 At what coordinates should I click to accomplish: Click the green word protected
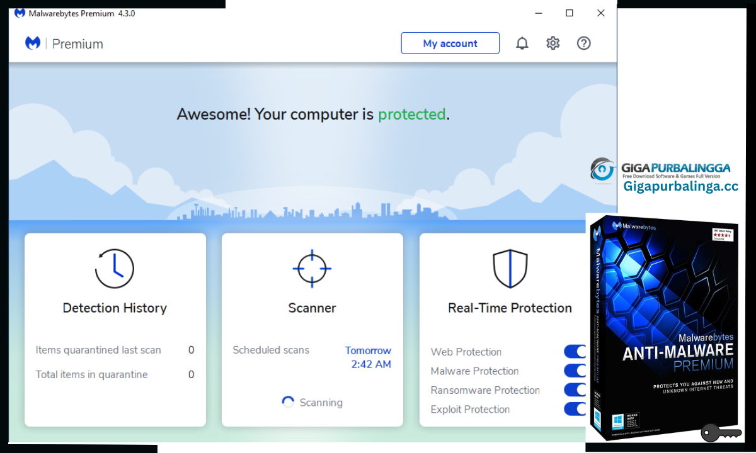[412, 114]
